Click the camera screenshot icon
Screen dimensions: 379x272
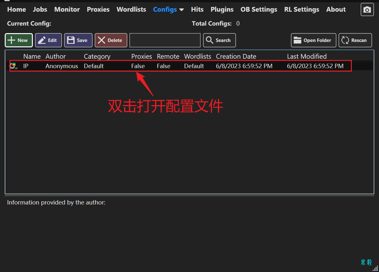[367, 10]
